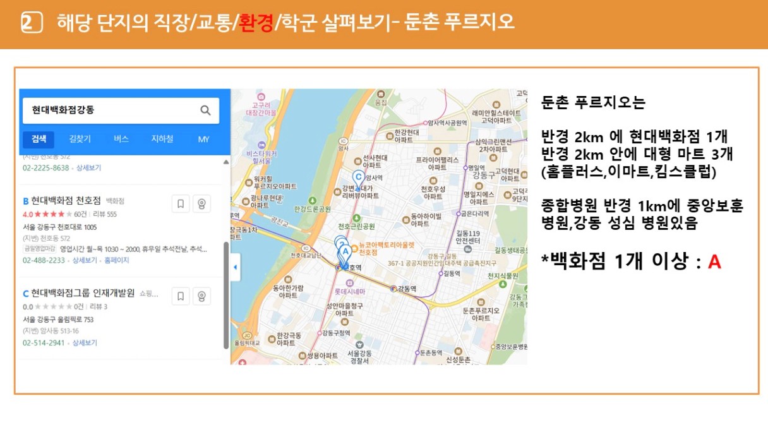Viewport: 768px width, 432px height.
Task: Click map marker C near 암사역
Action: click(358, 178)
